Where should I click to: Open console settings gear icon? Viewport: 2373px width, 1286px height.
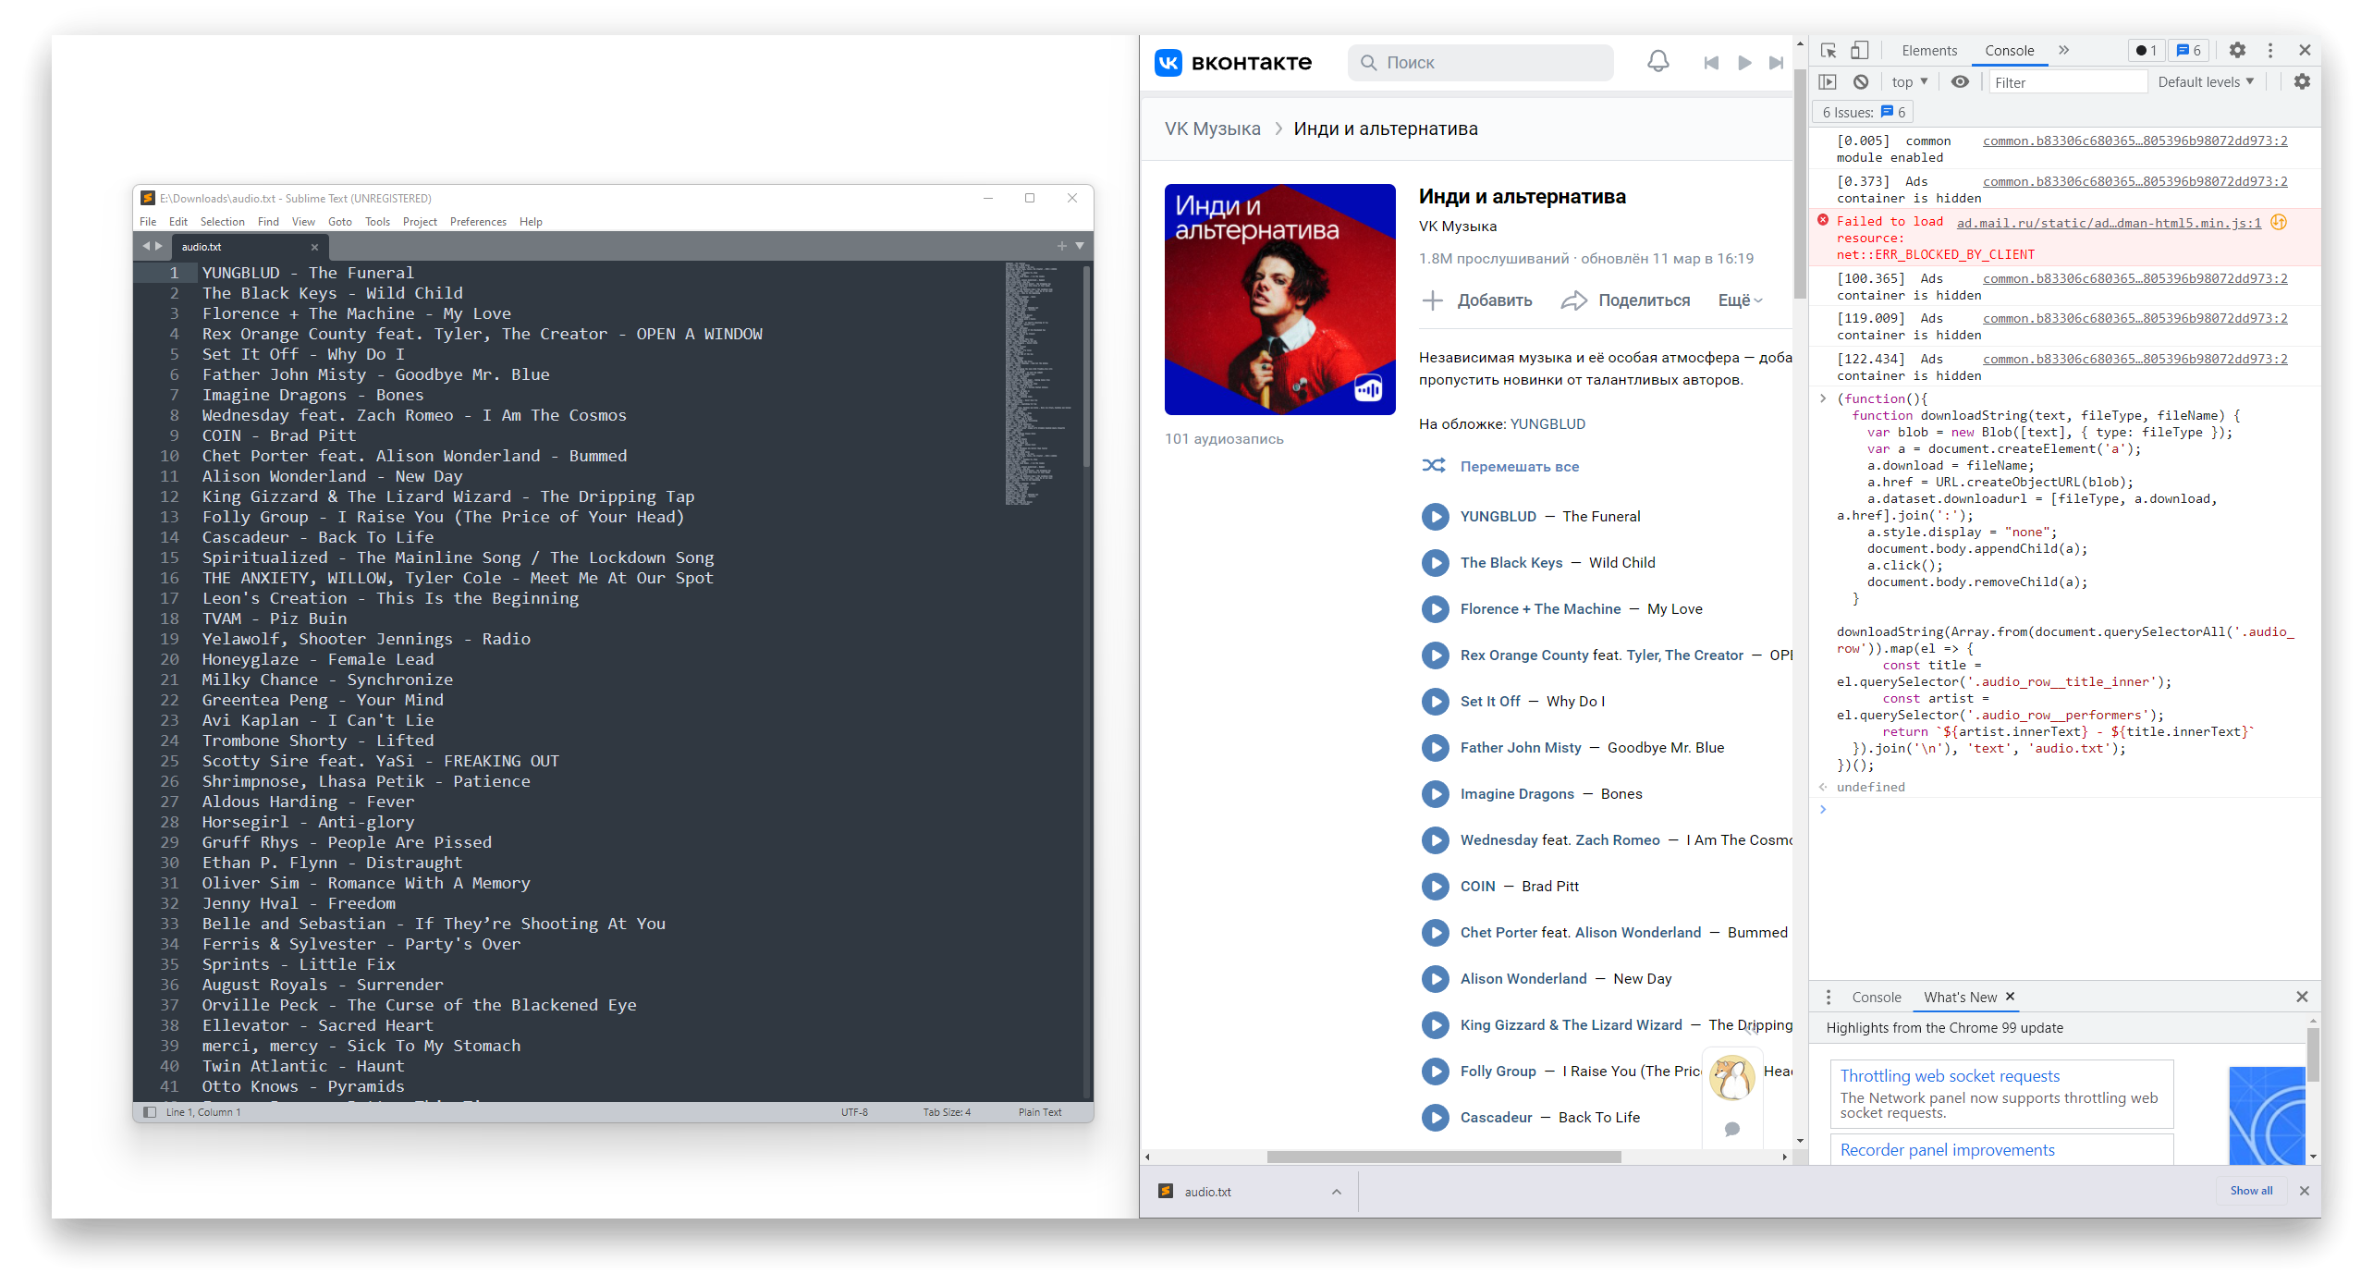pyautogui.click(x=2302, y=82)
